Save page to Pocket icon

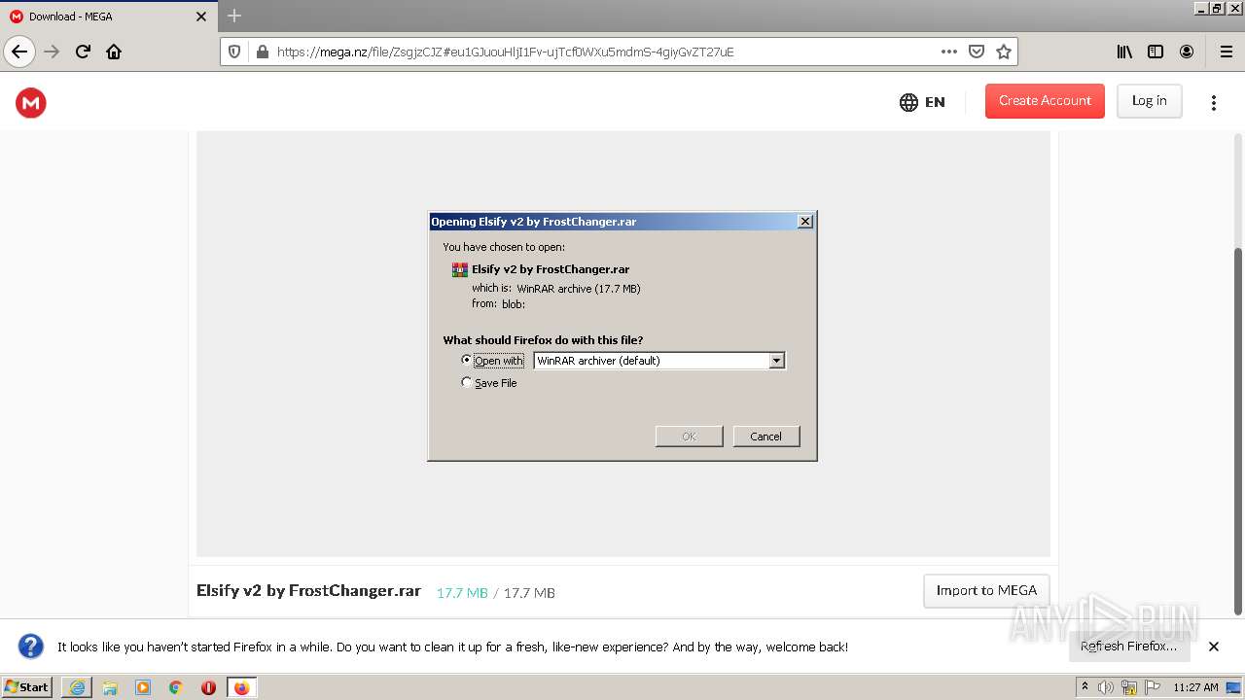pyautogui.click(x=977, y=52)
